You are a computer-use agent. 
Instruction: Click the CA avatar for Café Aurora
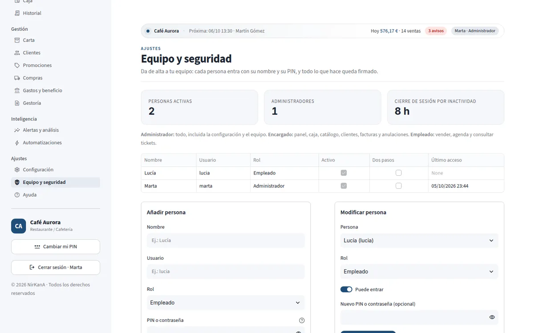pyautogui.click(x=19, y=226)
